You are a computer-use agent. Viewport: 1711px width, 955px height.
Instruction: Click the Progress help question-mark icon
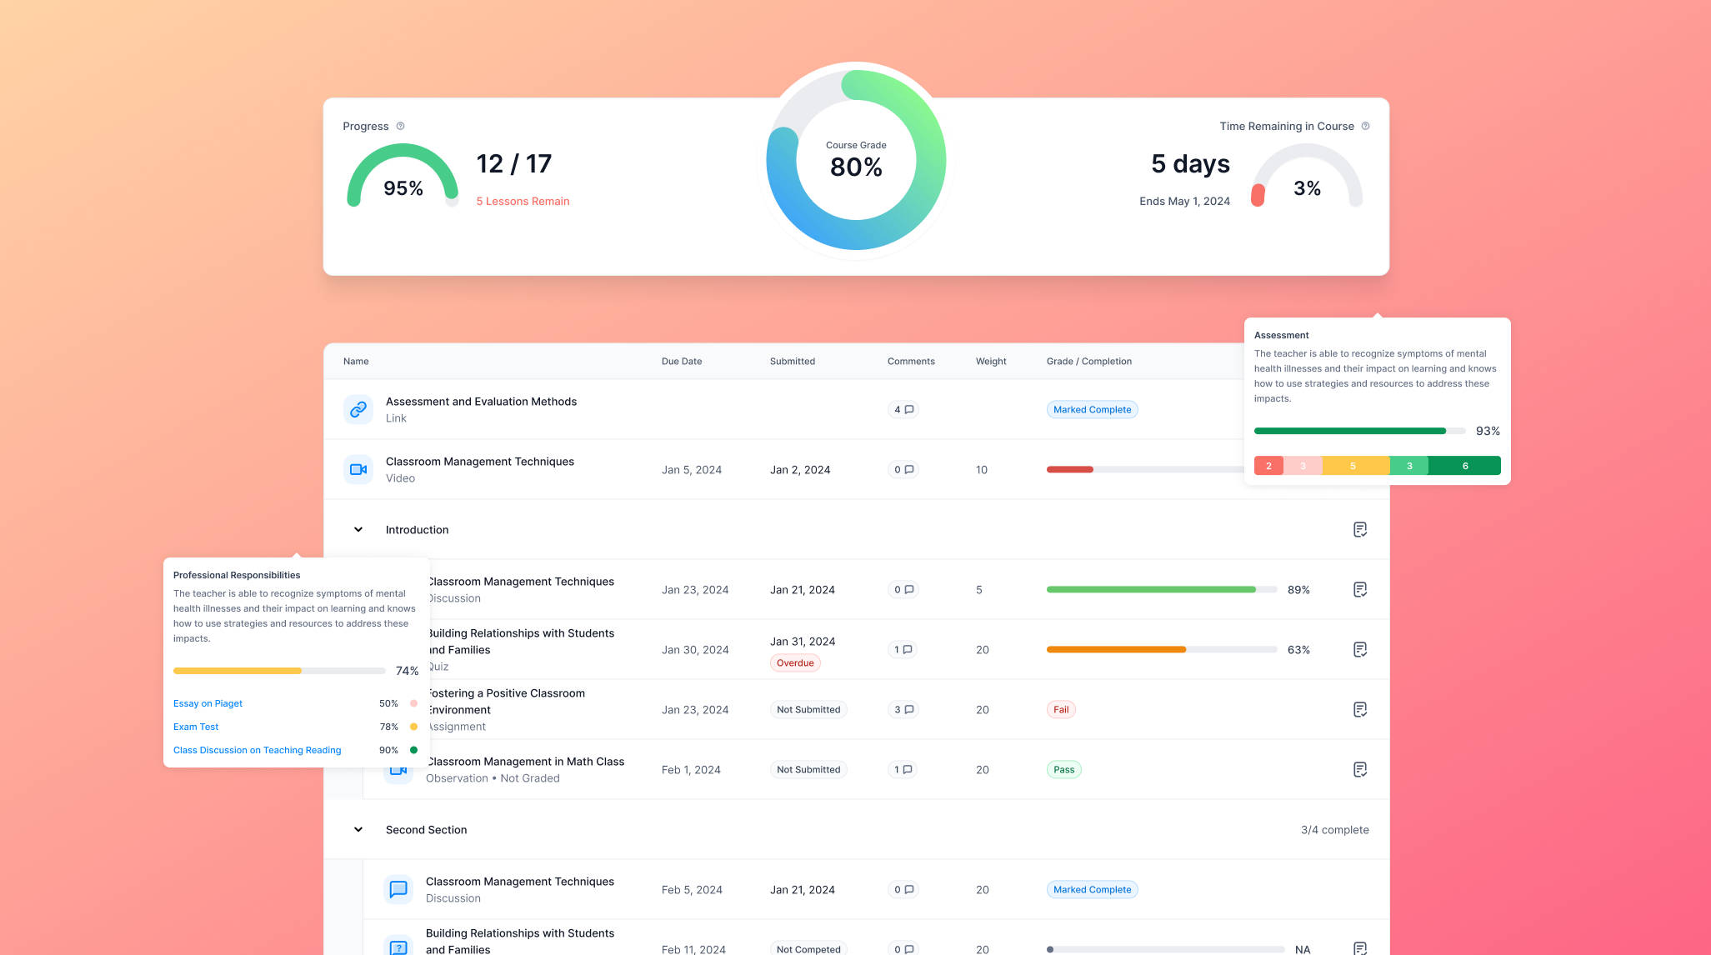(x=400, y=126)
